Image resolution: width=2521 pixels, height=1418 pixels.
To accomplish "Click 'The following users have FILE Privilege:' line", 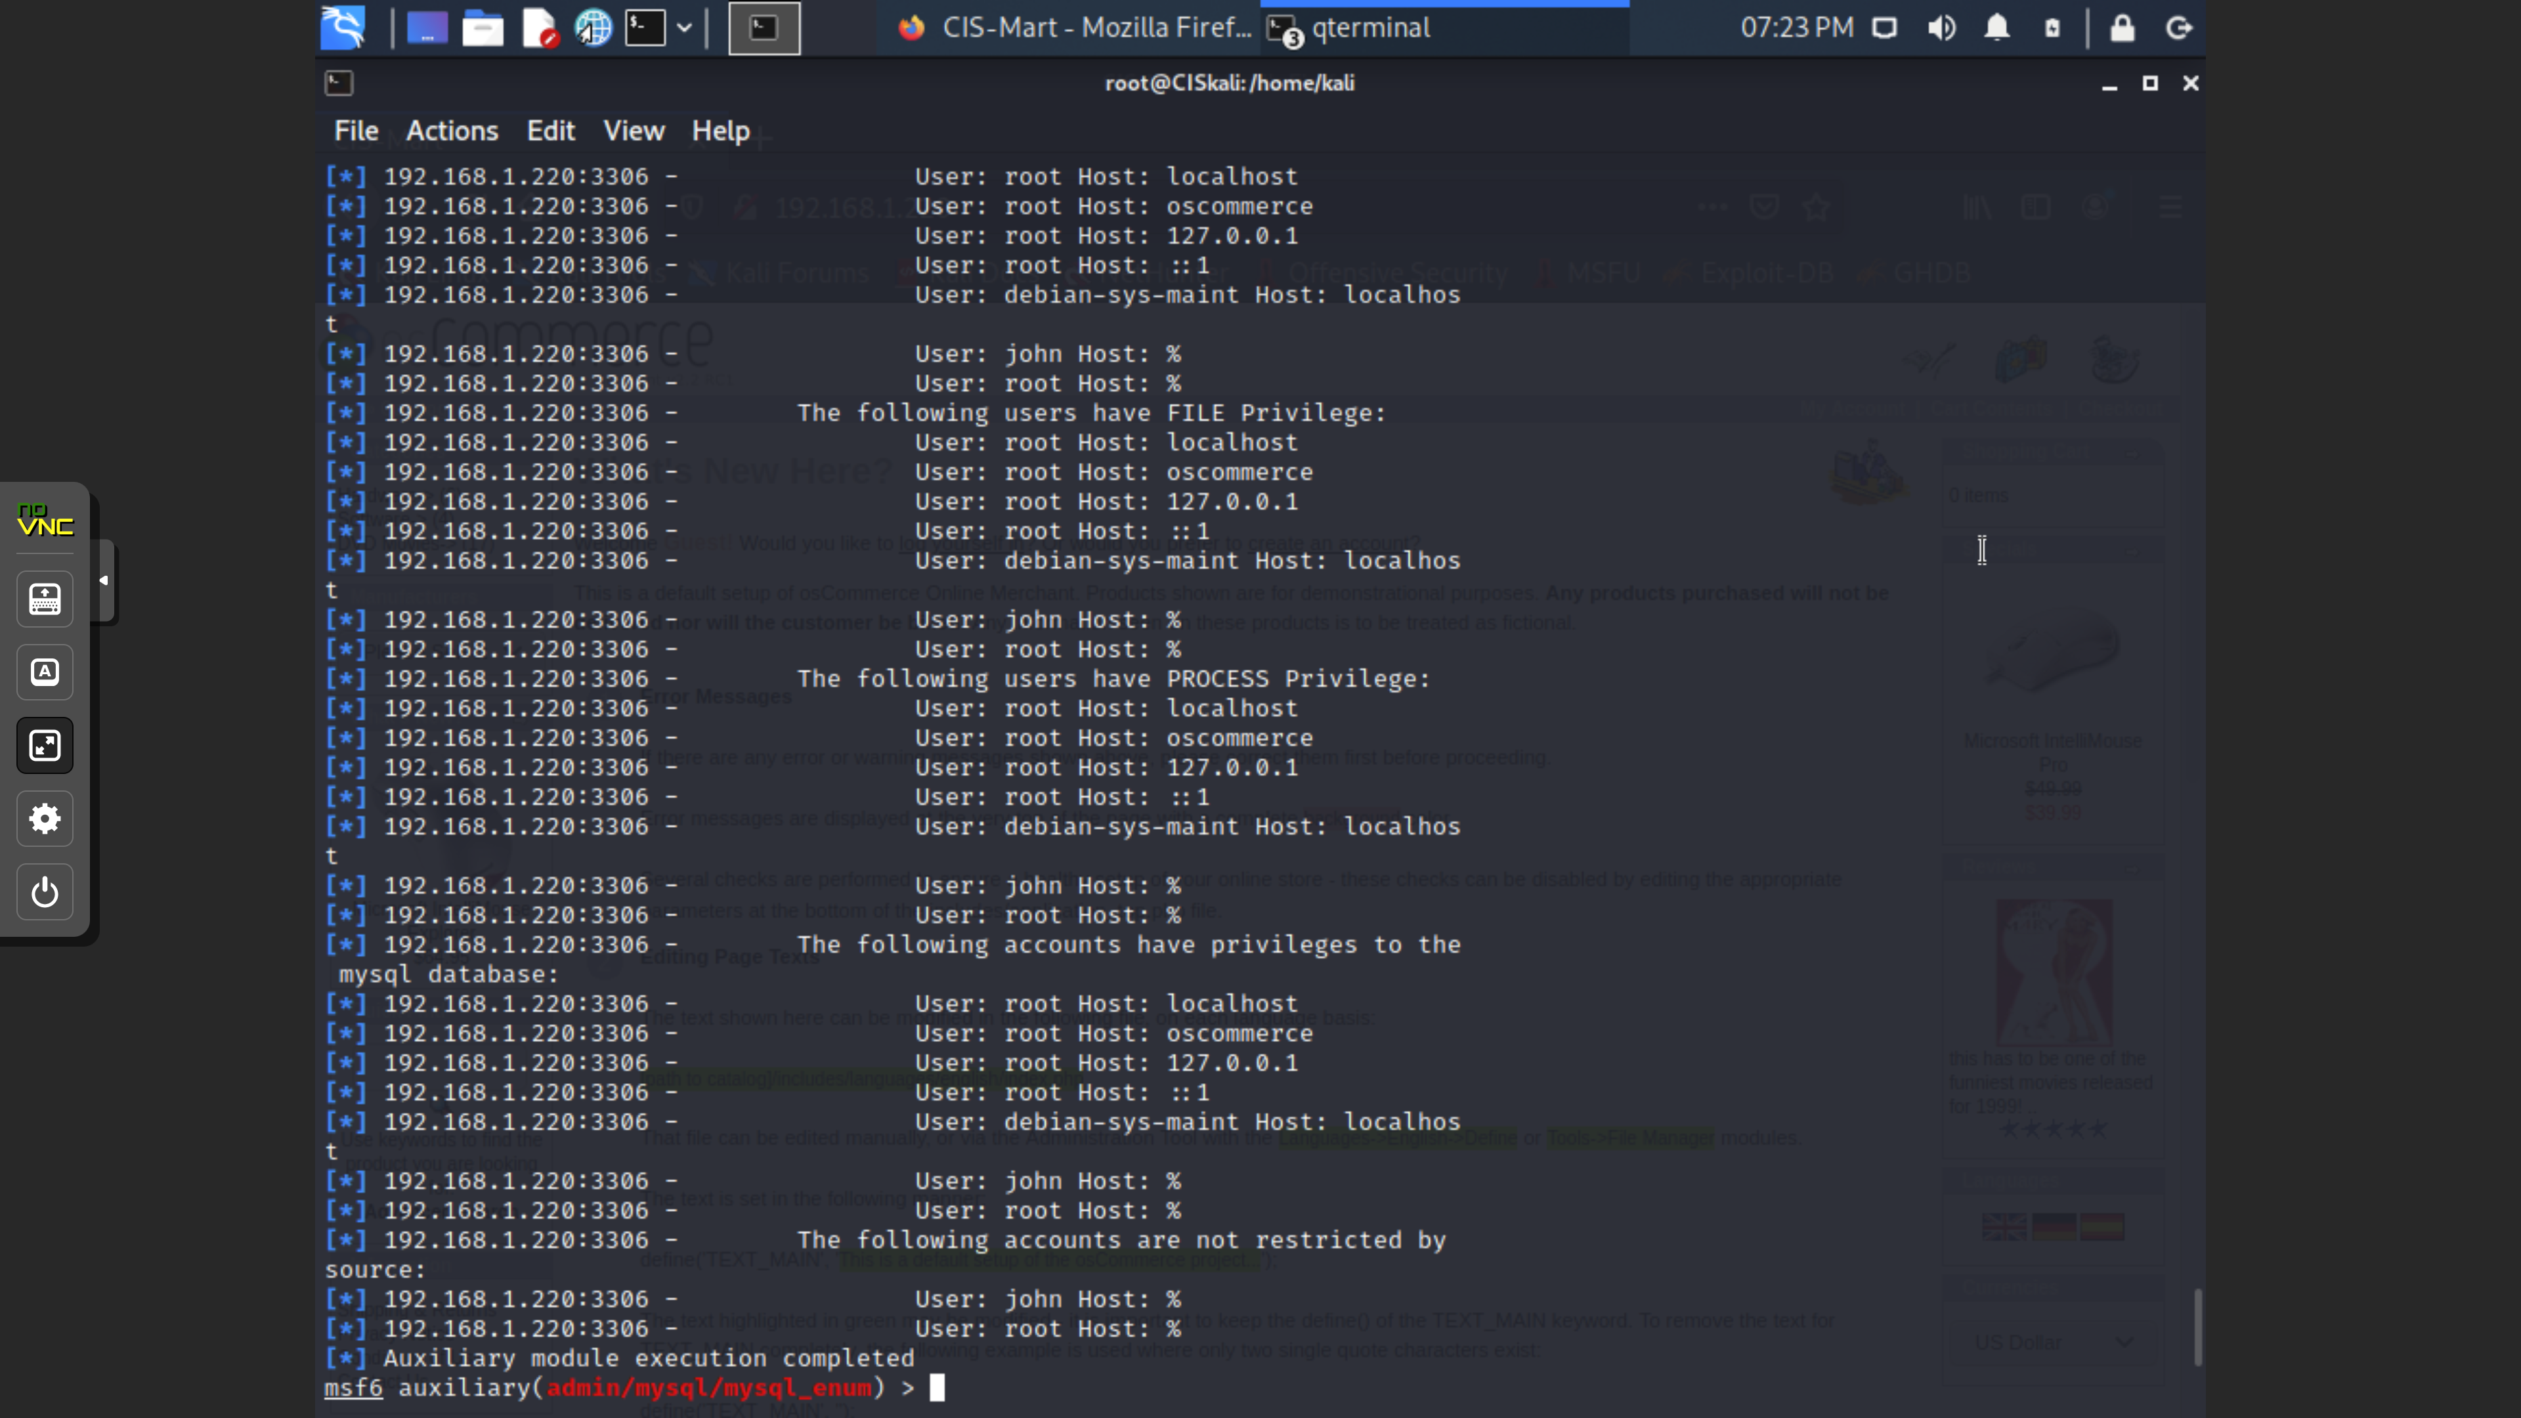I will coord(1091,413).
